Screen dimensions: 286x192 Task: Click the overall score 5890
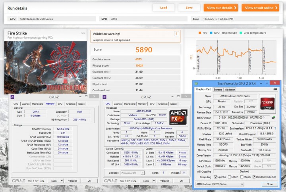point(144,50)
